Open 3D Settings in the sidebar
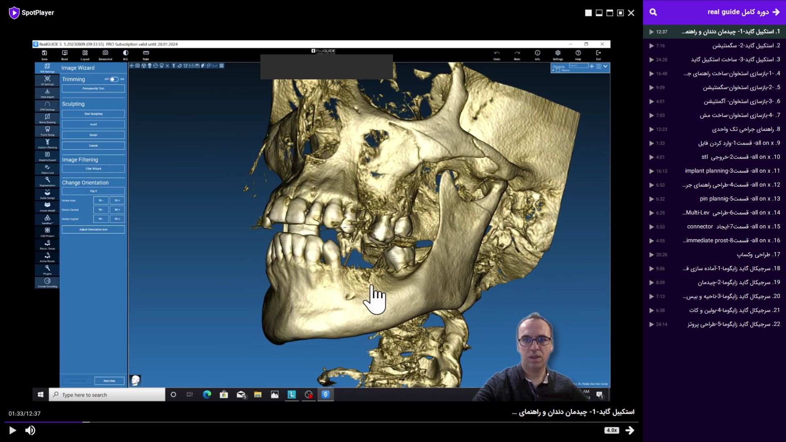This screenshot has height=442, width=786. pos(47,81)
